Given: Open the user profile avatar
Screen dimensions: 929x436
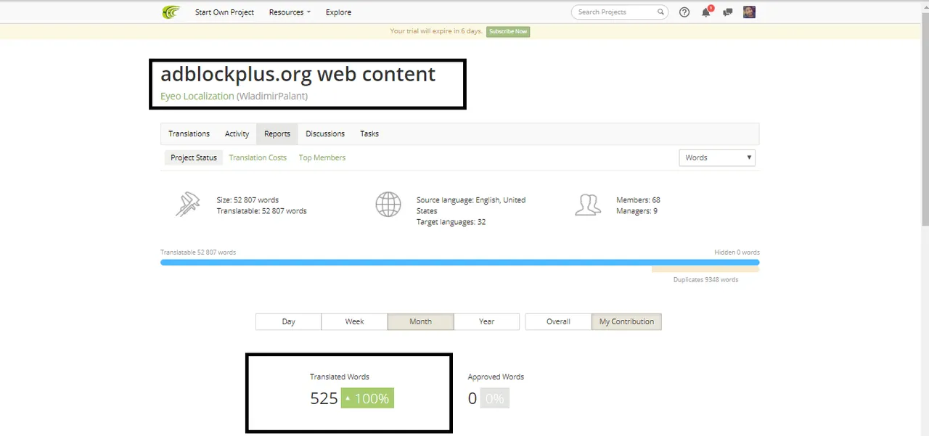Looking at the screenshot, I should [x=749, y=12].
